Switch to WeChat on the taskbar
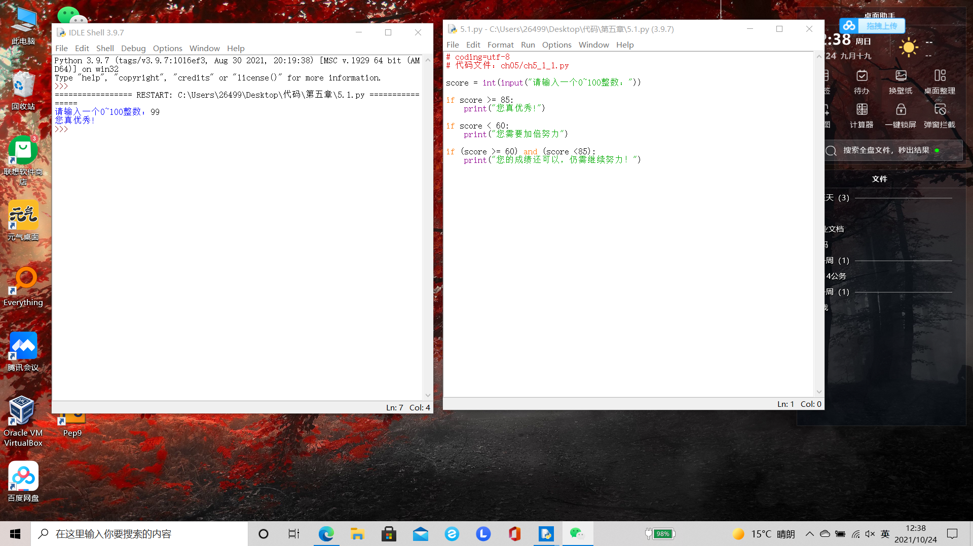The height and width of the screenshot is (546, 973). 577,534
